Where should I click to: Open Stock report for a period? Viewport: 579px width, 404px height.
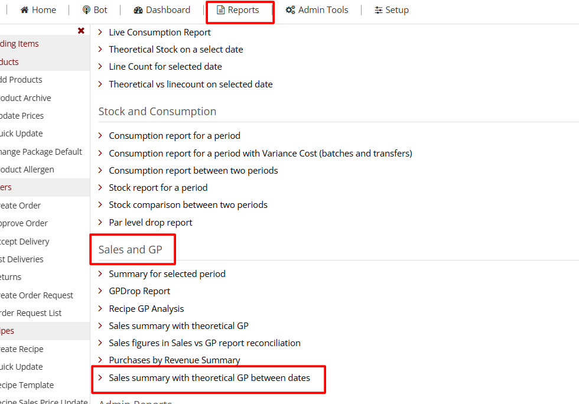[158, 188]
